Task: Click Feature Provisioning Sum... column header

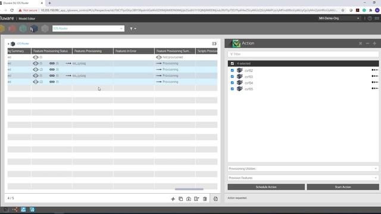Action: (x=174, y=51)
